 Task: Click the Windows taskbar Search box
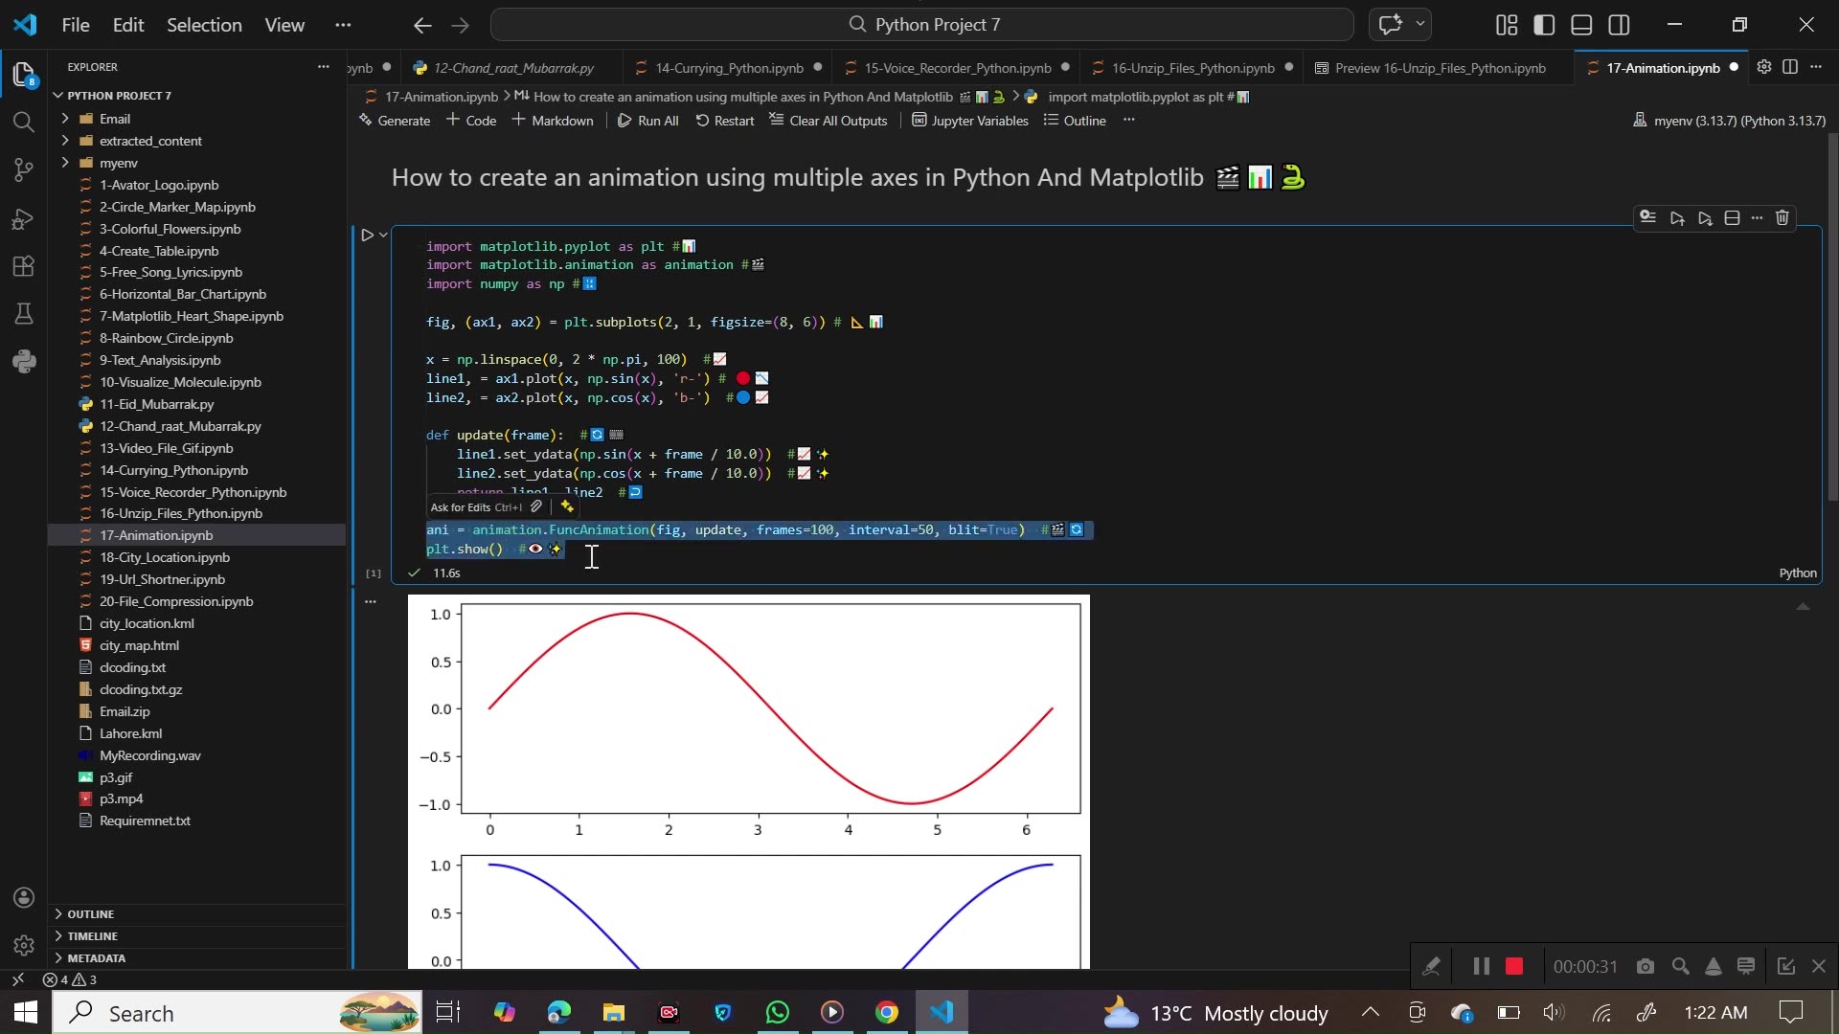(x=238, y=1013)
